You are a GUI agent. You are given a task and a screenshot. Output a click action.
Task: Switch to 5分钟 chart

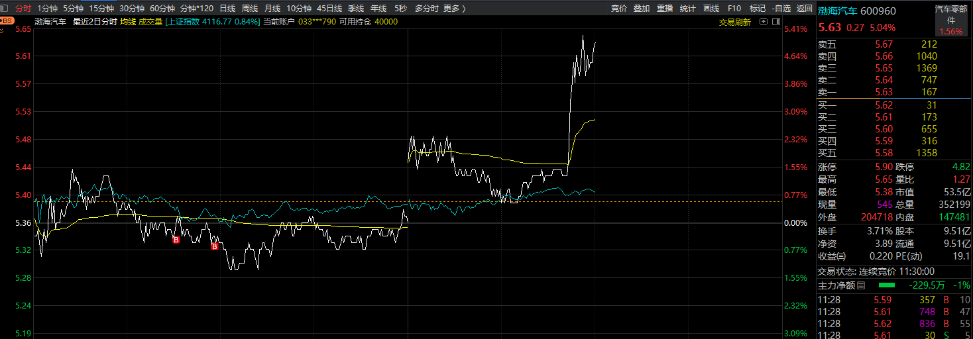pyautogui.click(x=73, y=9)
